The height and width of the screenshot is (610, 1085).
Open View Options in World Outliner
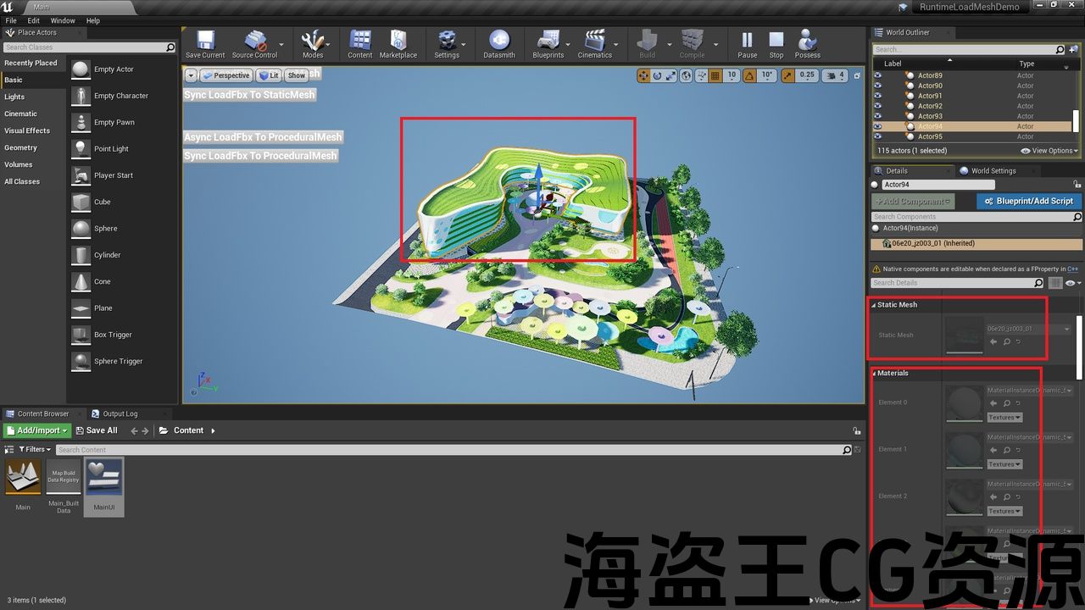1049,151
